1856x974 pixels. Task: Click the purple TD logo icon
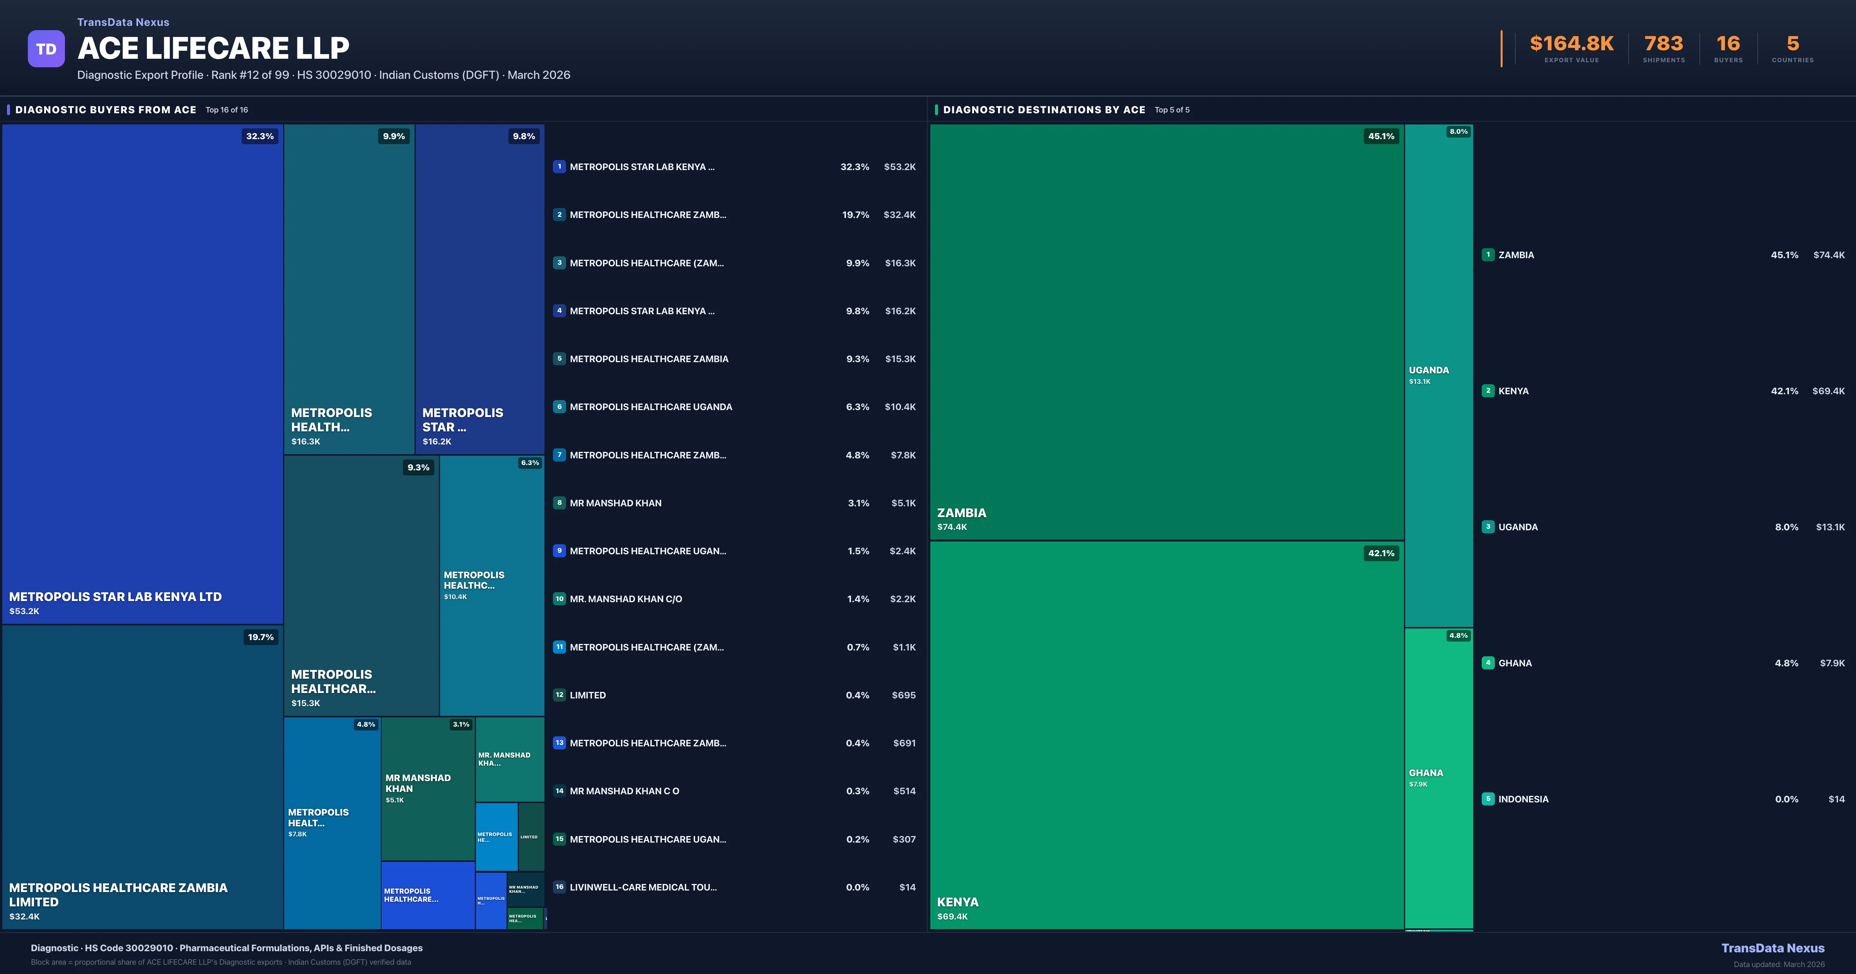click(46, 49)
